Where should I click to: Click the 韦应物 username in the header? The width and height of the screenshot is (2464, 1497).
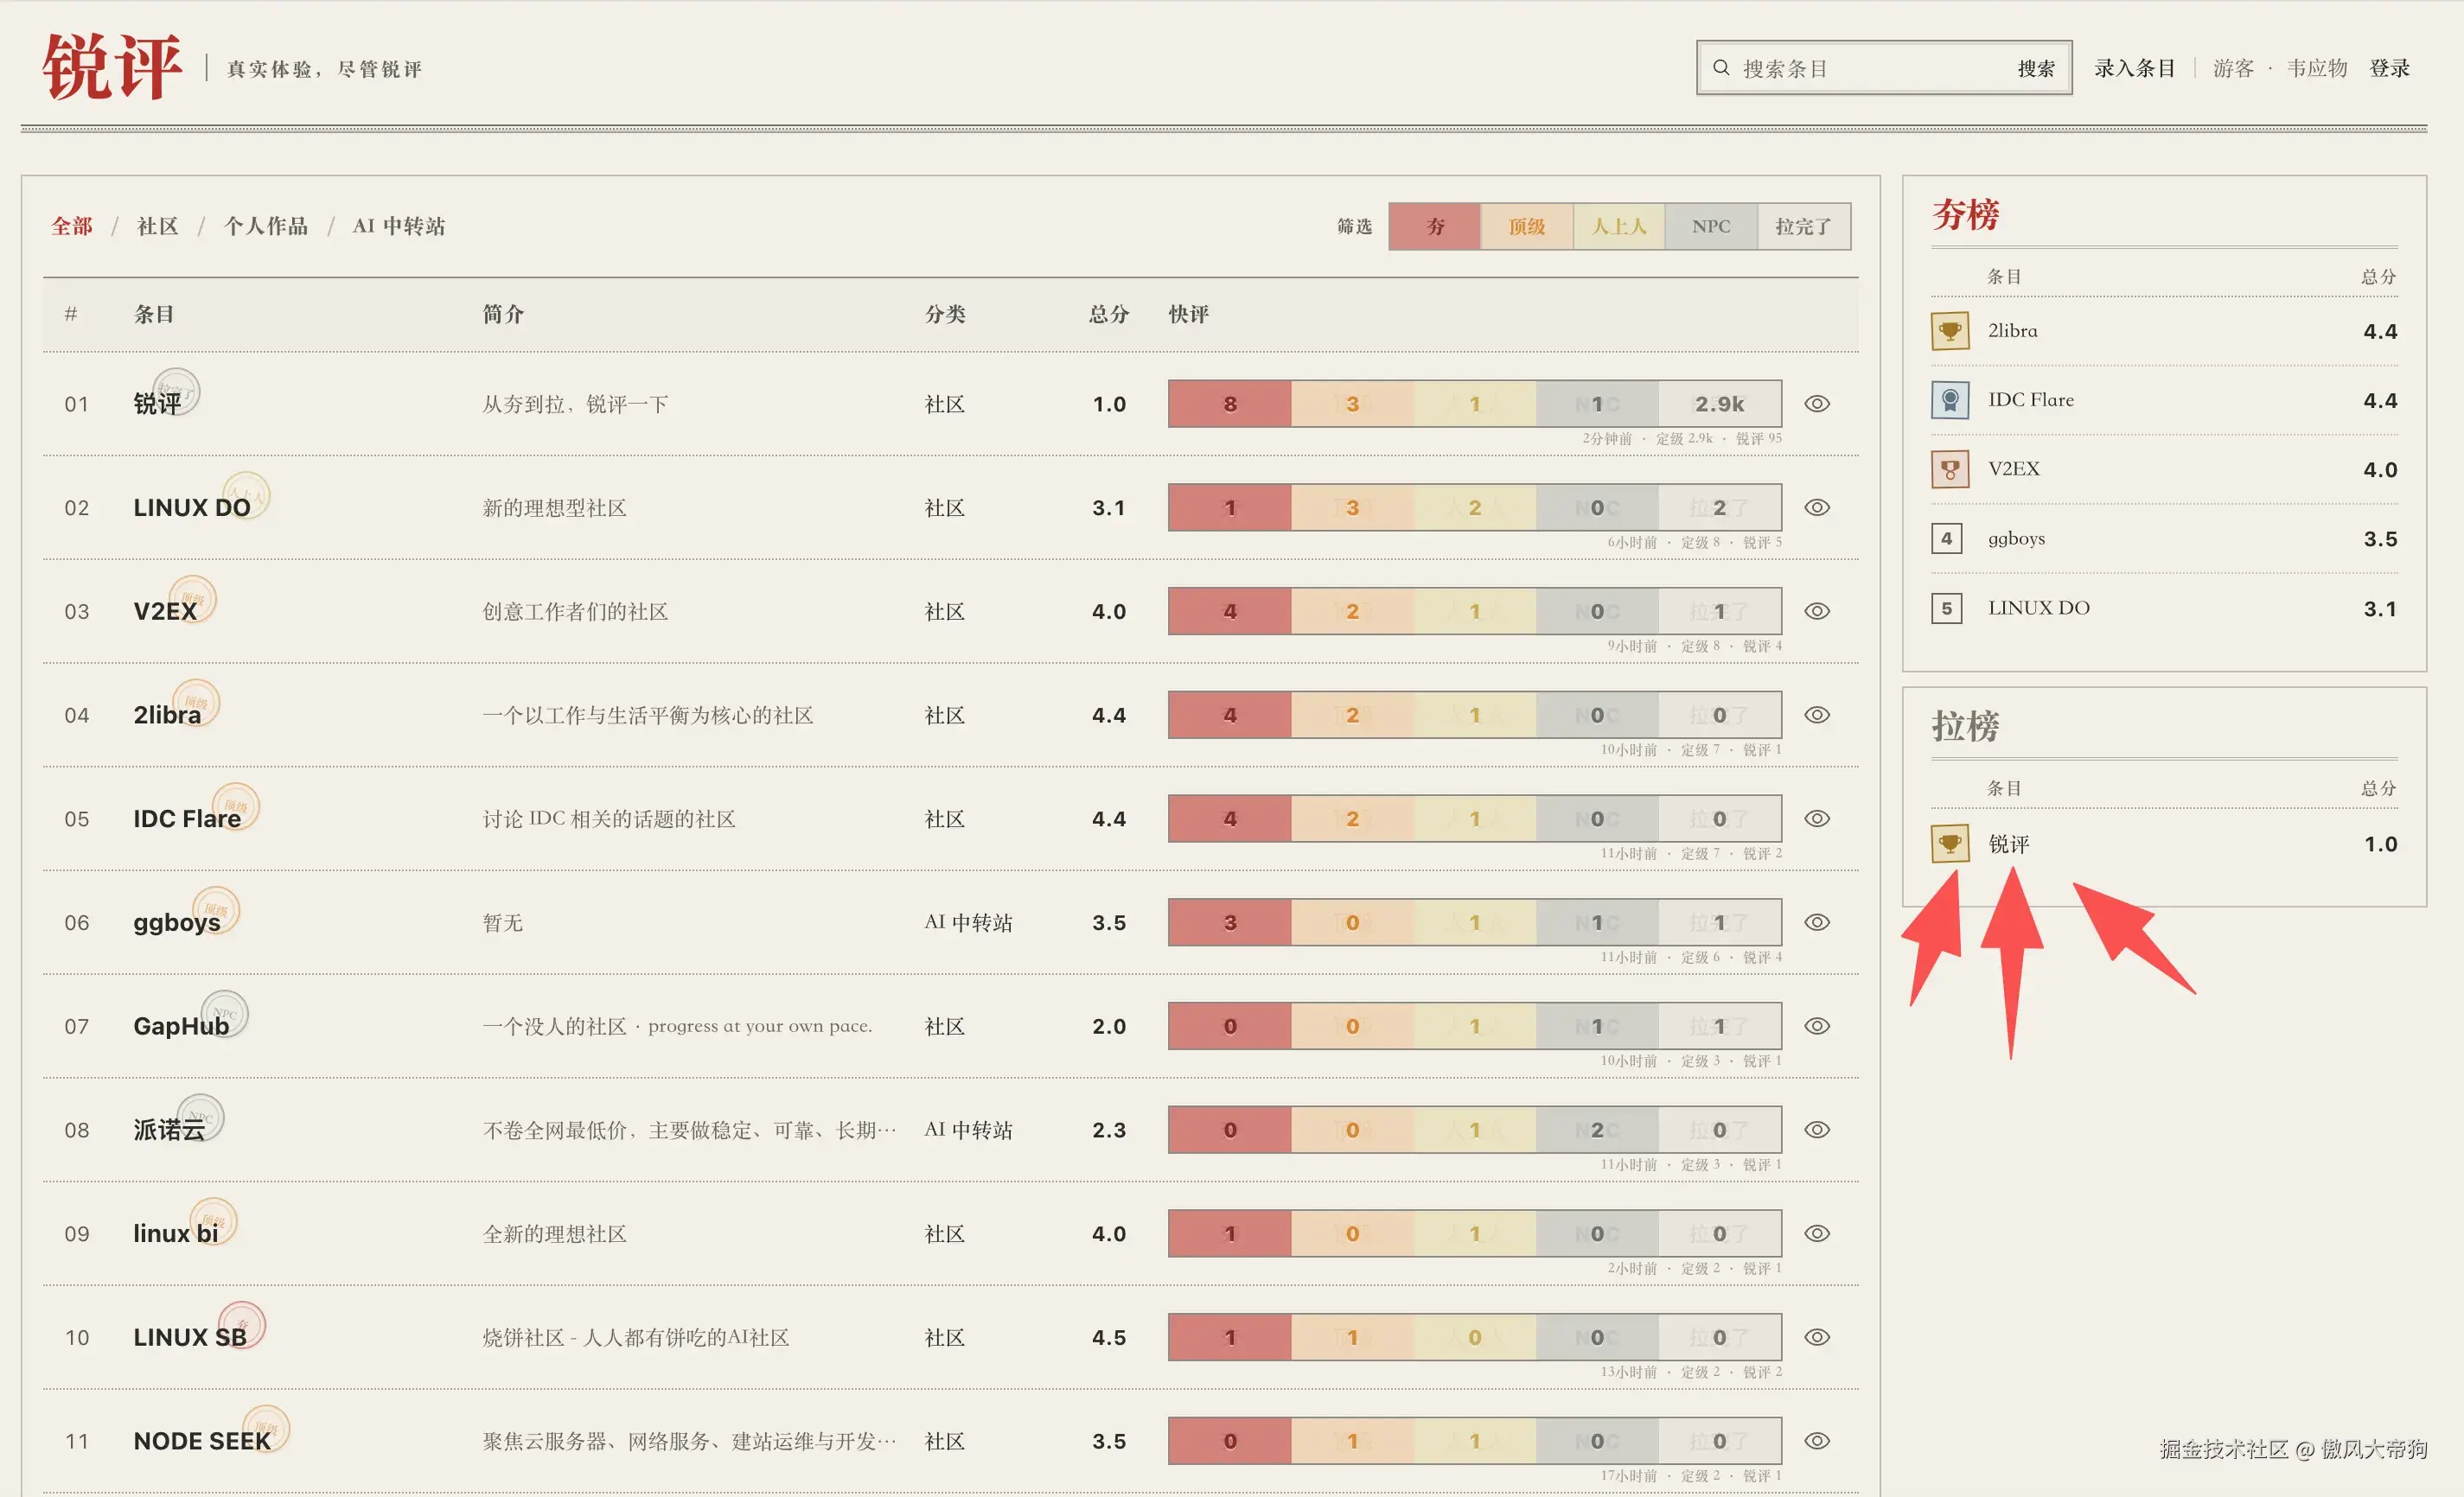[x=2317, y=68]
